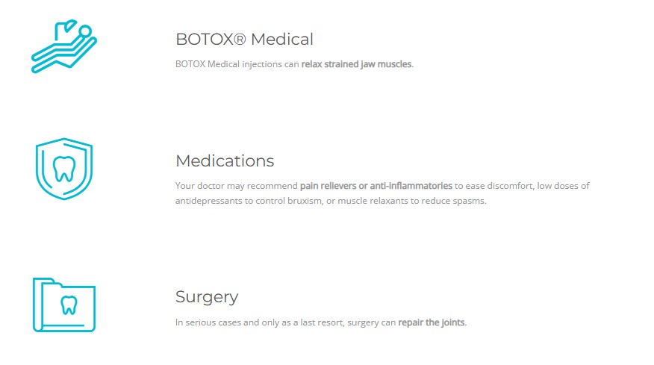Click the tooth inside the shield icon

coord(64,168)
